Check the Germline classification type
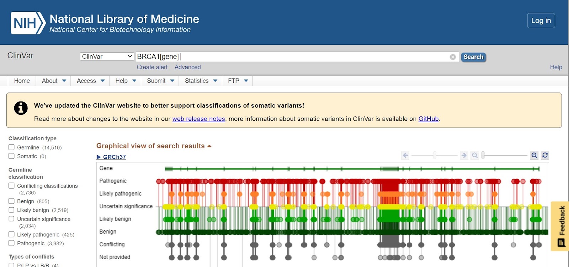This screenshot has height=267, width=569. pyautogui.click(x=11, y=147)
